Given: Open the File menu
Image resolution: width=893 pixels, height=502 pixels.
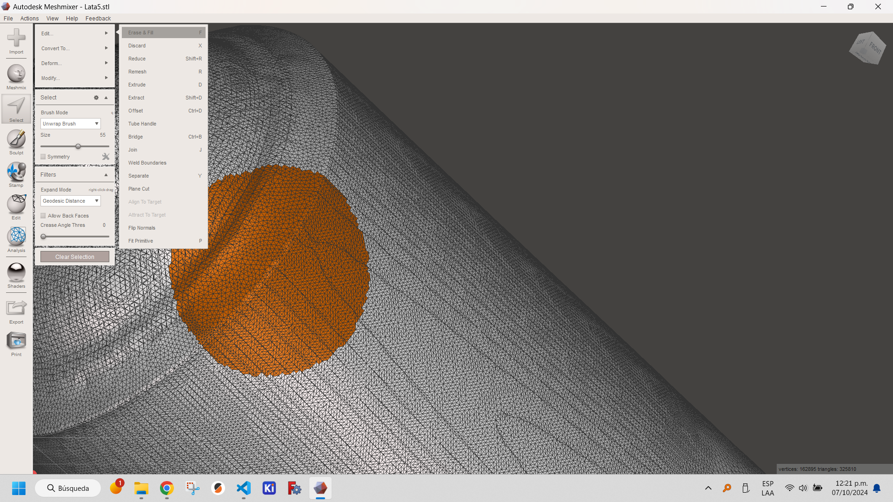Looking at the screenshot, I should click(8, 19).
